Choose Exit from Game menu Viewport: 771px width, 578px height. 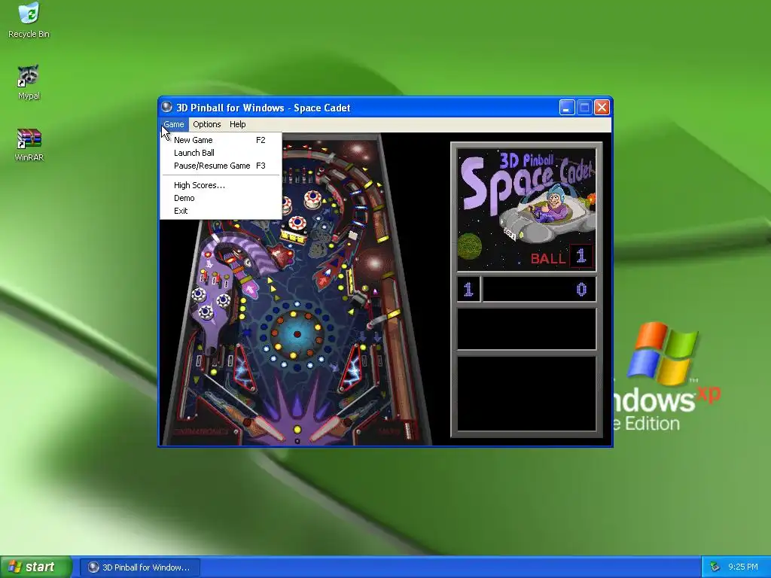(x=221, y=211)
